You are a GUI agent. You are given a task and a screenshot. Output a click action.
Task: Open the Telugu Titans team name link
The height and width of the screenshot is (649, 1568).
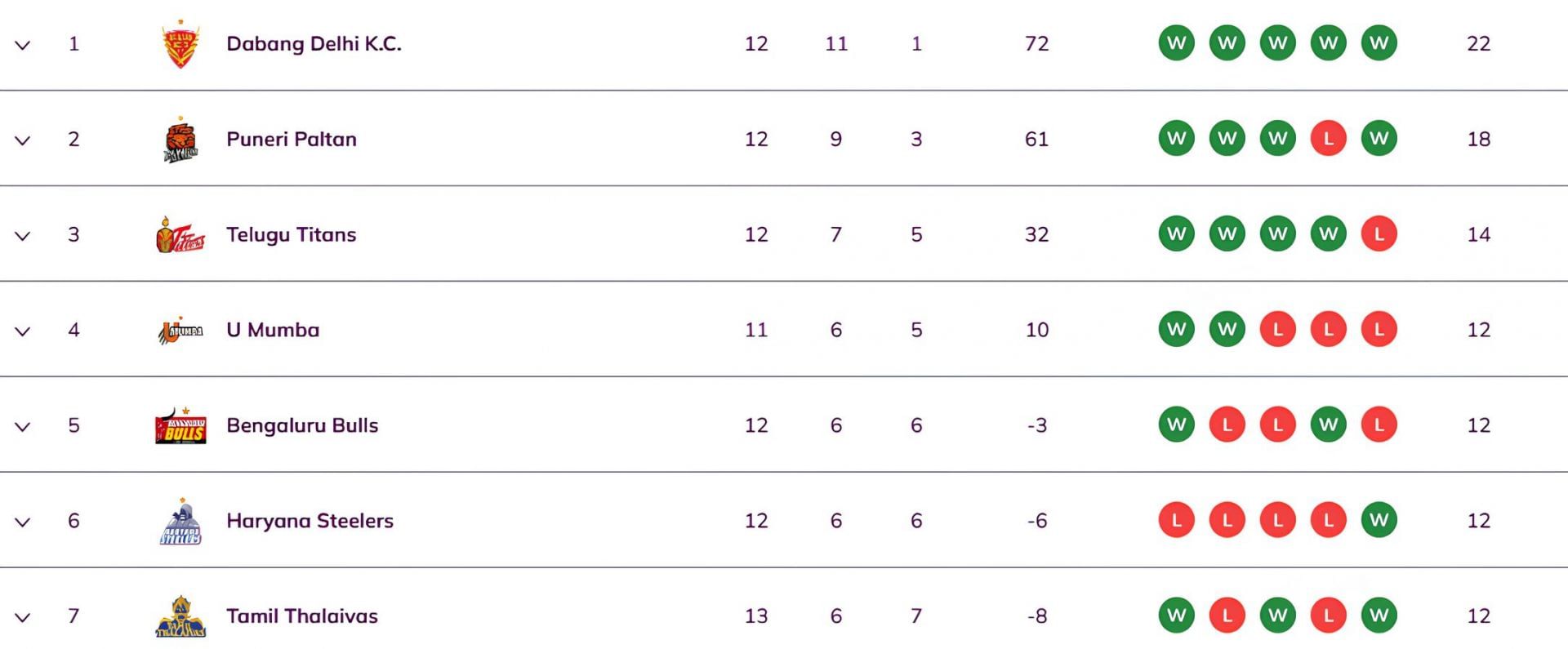click(x=291, y=235)
